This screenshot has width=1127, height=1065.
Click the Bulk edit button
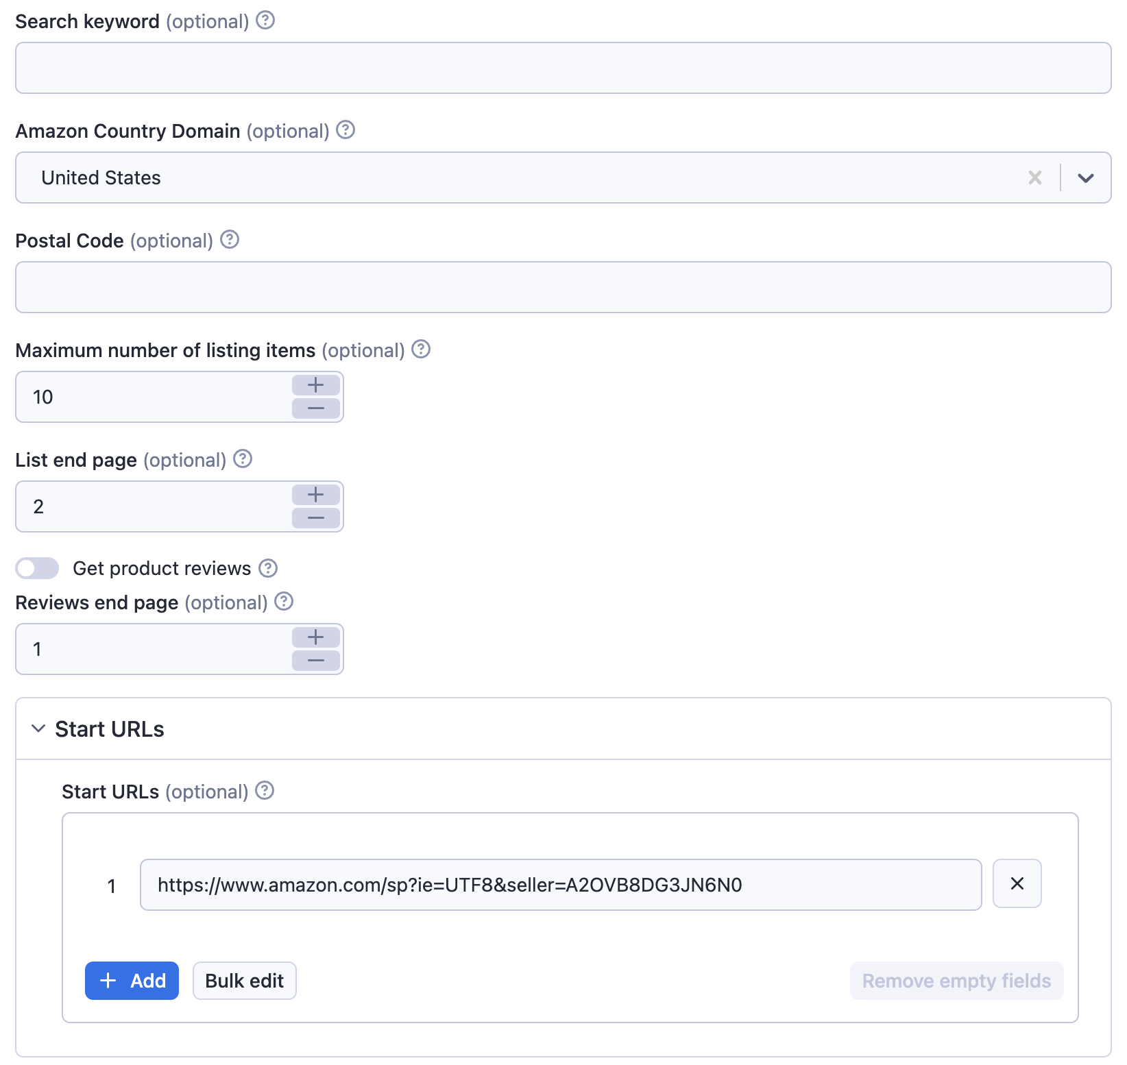[244, 981]
